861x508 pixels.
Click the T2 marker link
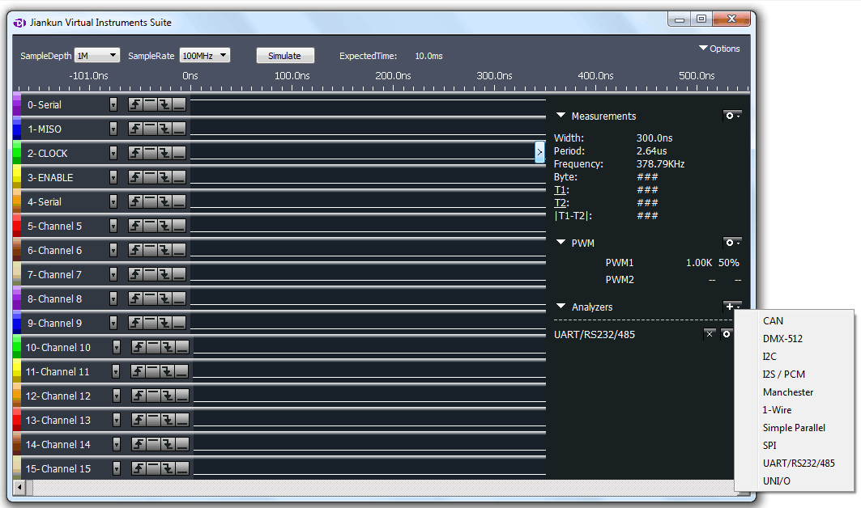tap(560, 202)
